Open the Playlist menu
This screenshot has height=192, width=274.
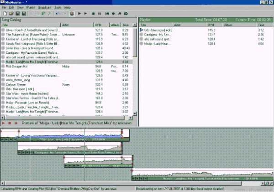(x=31, y=8)
